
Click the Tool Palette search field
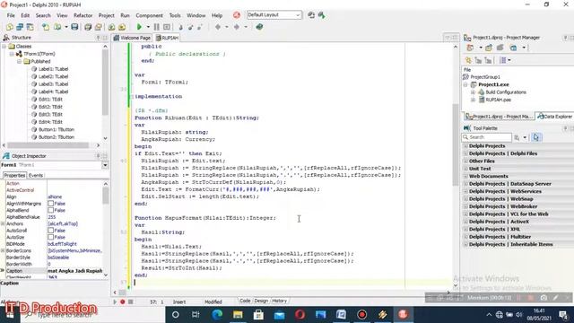[487, 137]
